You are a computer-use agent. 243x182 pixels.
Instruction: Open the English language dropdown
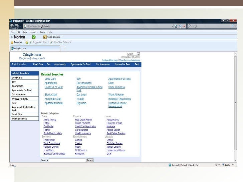[138, 54]
